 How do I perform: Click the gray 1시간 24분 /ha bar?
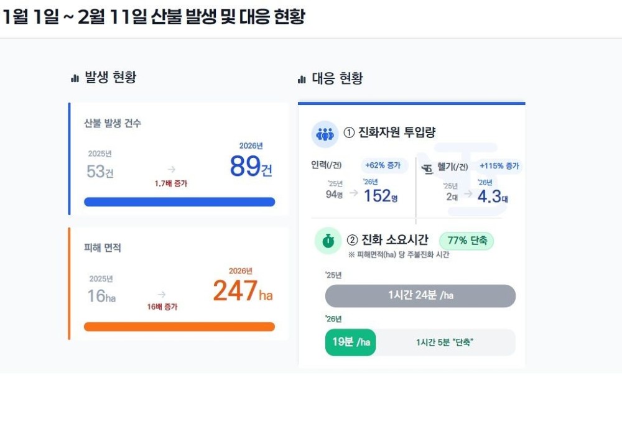(420, 296)
